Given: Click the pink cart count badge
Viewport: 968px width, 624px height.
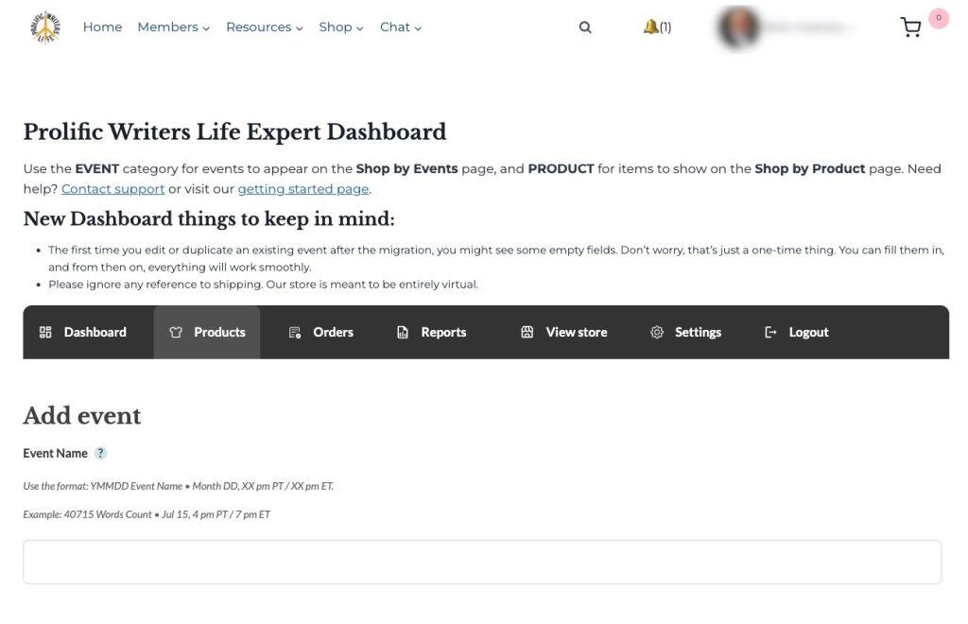Looking at the screenshot, I should (x=939, y=18).
